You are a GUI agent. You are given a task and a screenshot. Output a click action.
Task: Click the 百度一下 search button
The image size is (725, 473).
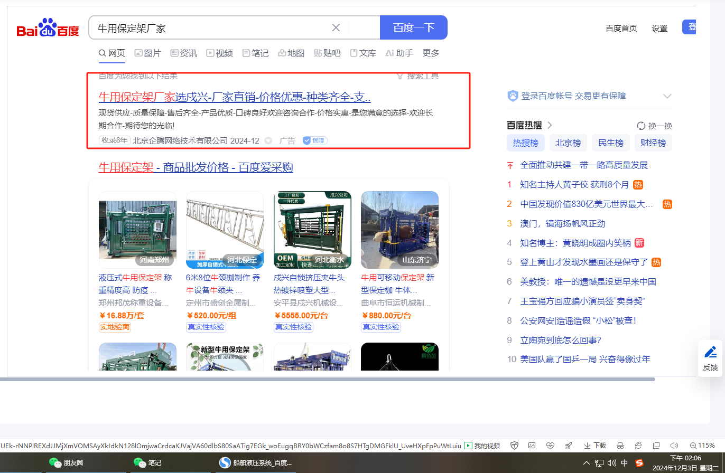click(x=414, y=27)
